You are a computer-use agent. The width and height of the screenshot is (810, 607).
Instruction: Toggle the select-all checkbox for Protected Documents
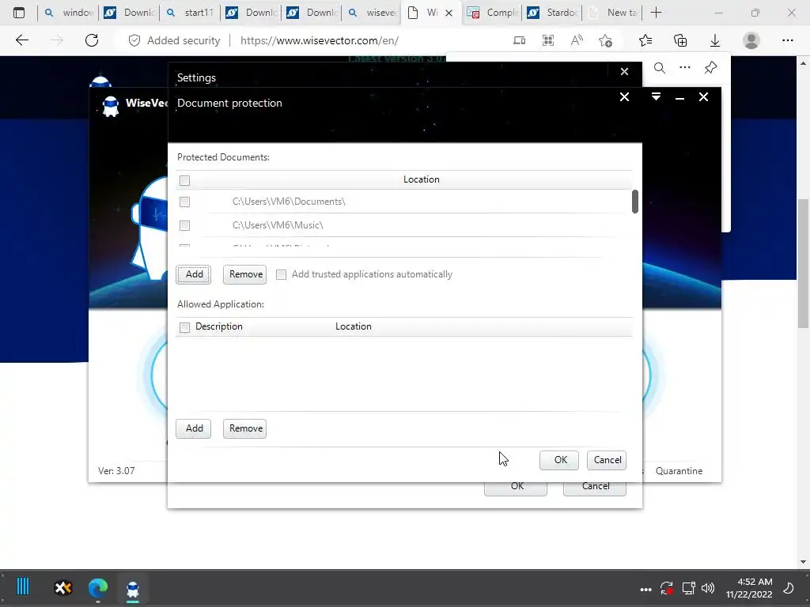pyautogui.click(x=184, y=180)
